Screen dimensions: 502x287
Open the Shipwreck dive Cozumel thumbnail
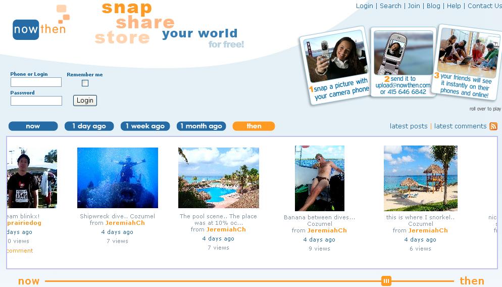[x=118, y=178]
